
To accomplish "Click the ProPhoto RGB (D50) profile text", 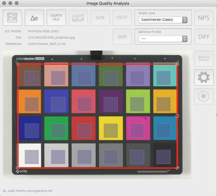I will pyautogui.click(x=43, y=31).
